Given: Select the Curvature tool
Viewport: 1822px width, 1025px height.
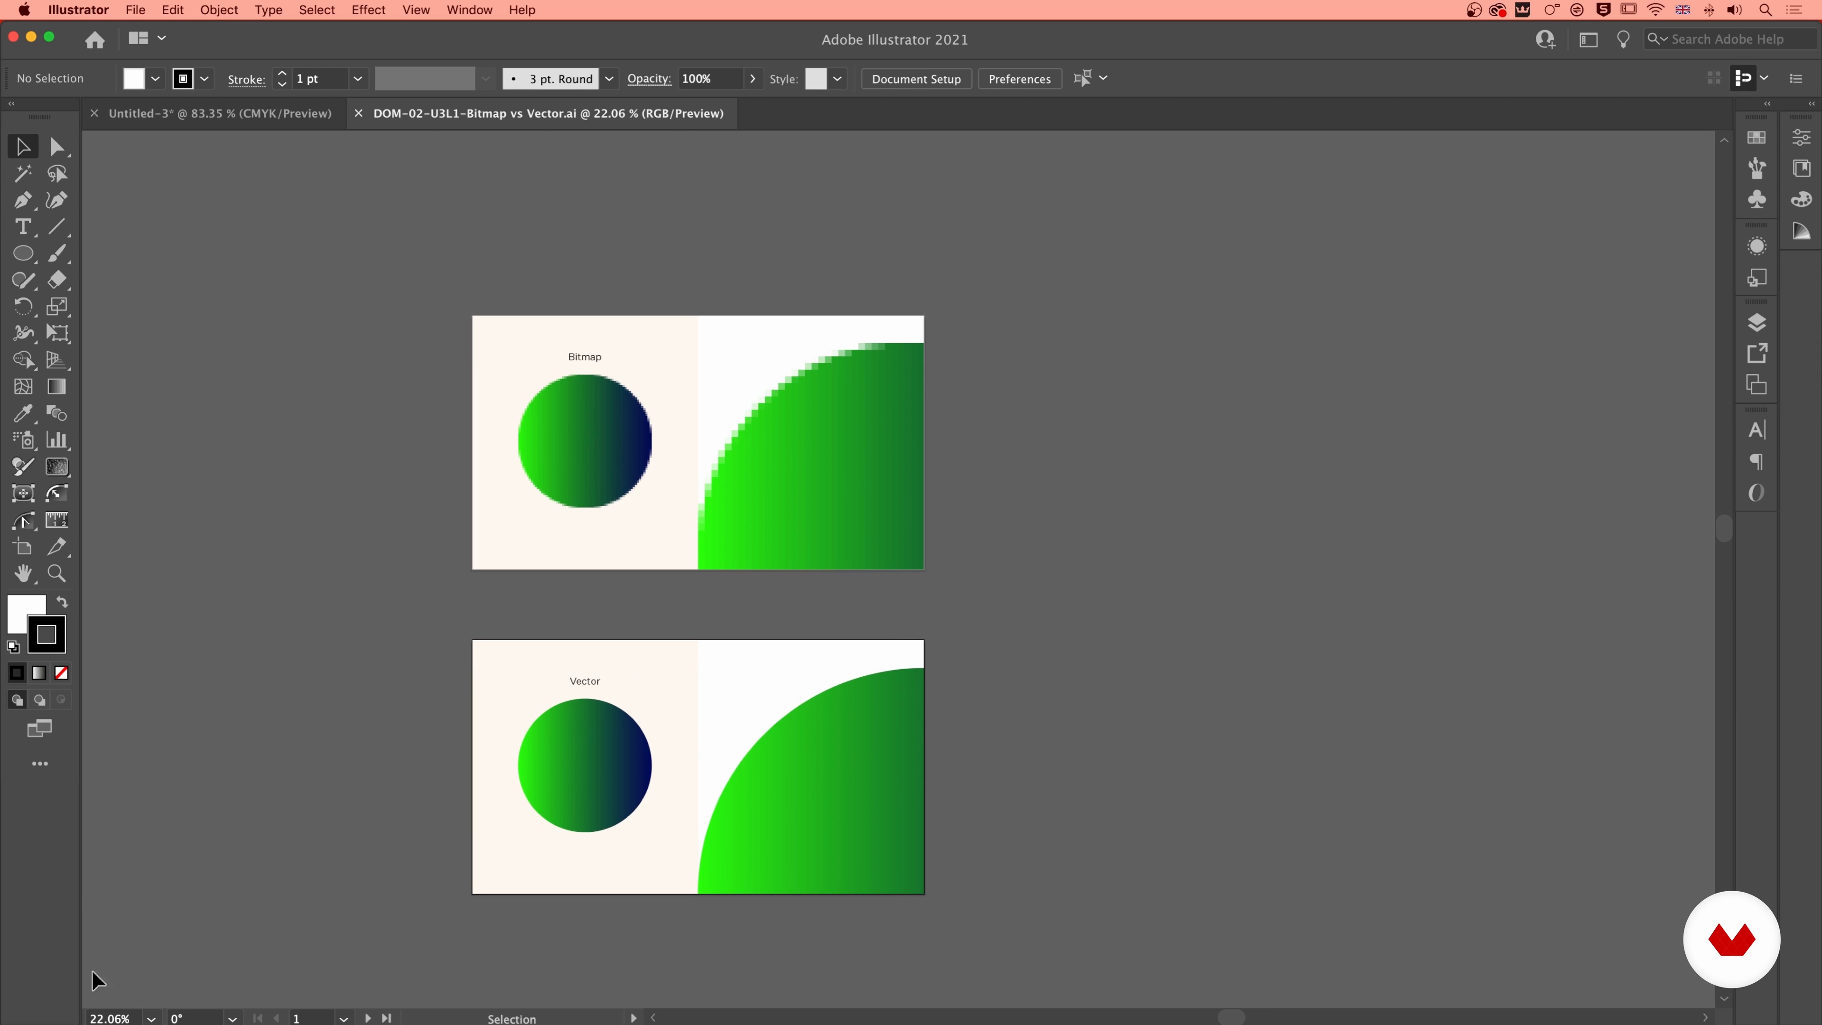Looking at the screenshot, I should point(56,200).
